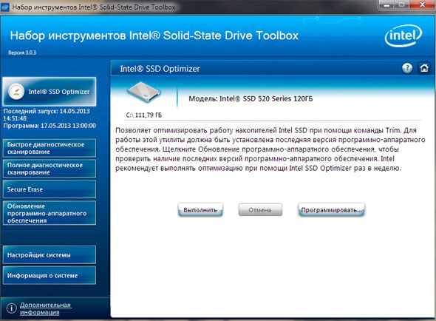Screen dimensions: 436x321
Task: Click the Программа: 17.05.2013 13:00:00 schedule text
Action: tap(50, 126)
